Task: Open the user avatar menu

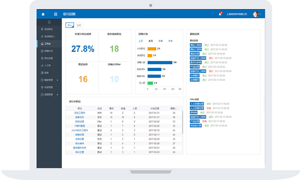Action: 255,14
